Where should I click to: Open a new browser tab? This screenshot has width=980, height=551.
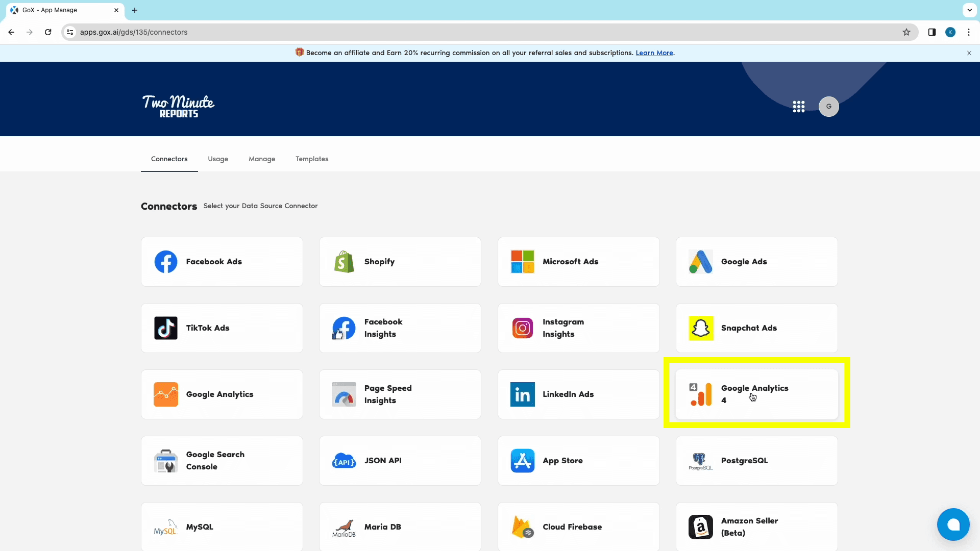tap(135, 10)
